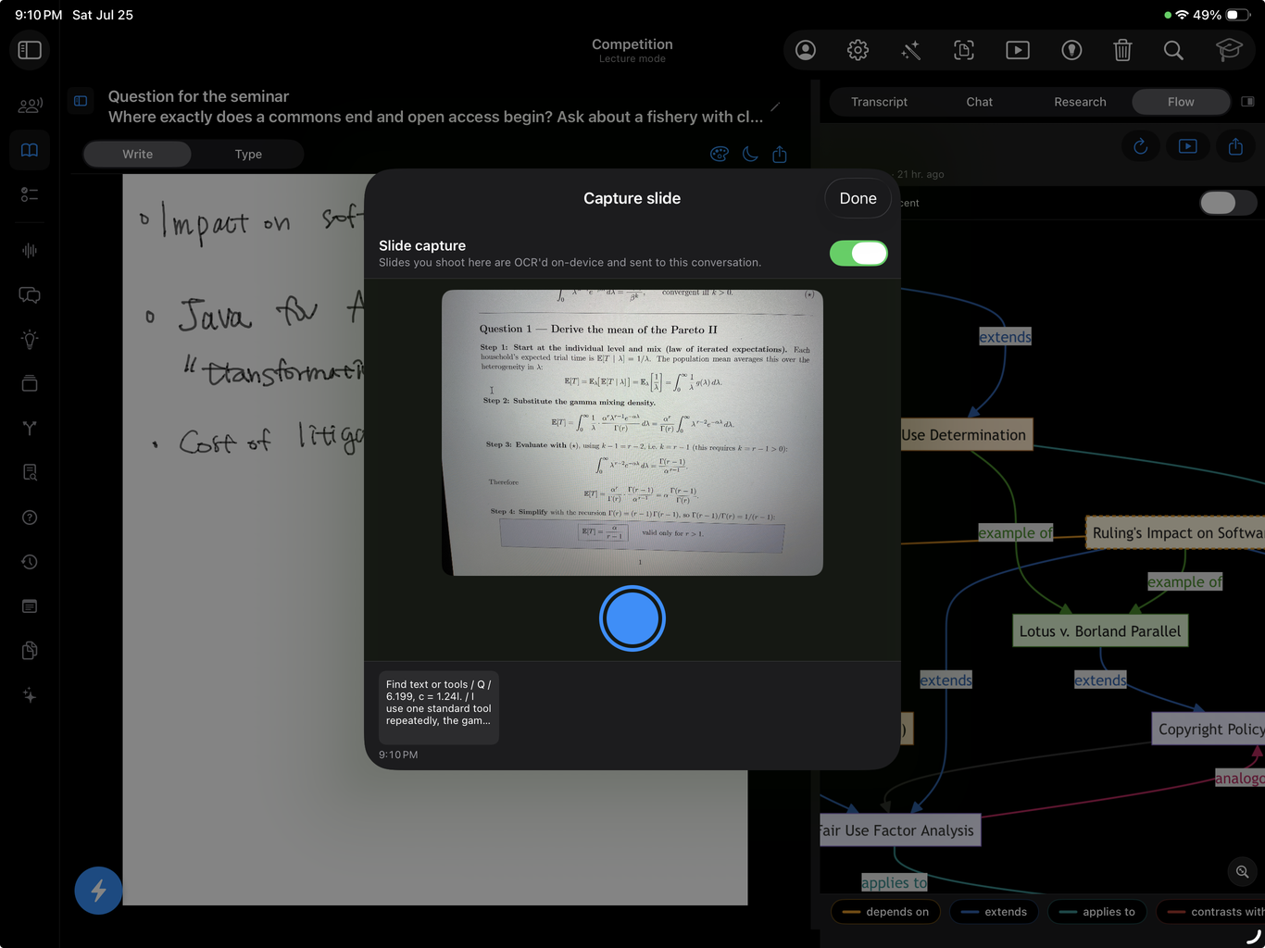Tap the 'applies to' legend chip

click(x=1097, y=912)
